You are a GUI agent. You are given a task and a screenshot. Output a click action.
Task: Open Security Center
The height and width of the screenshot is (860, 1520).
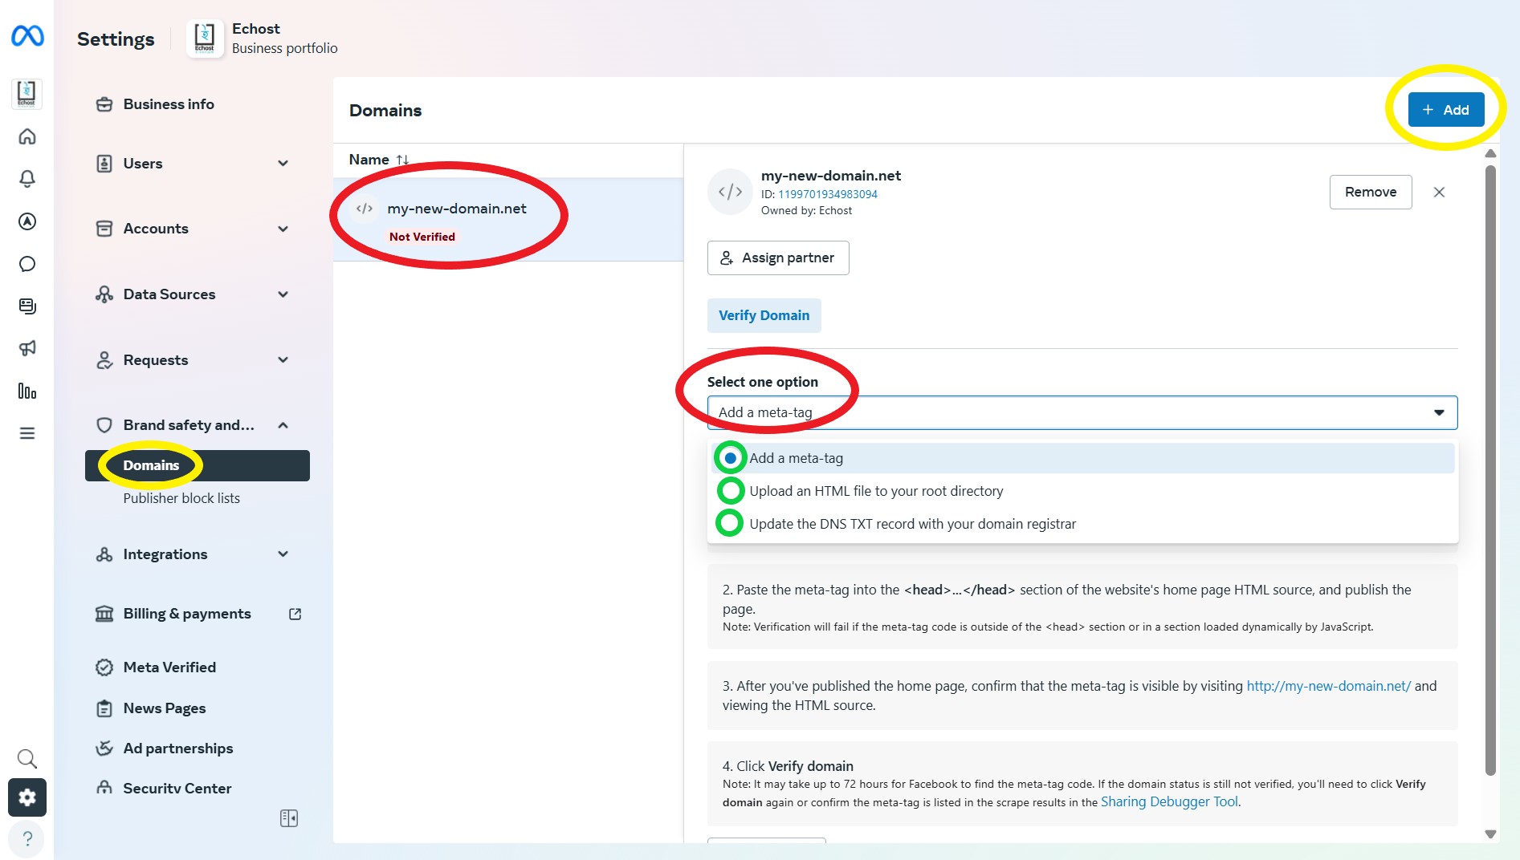click(177, 789)
